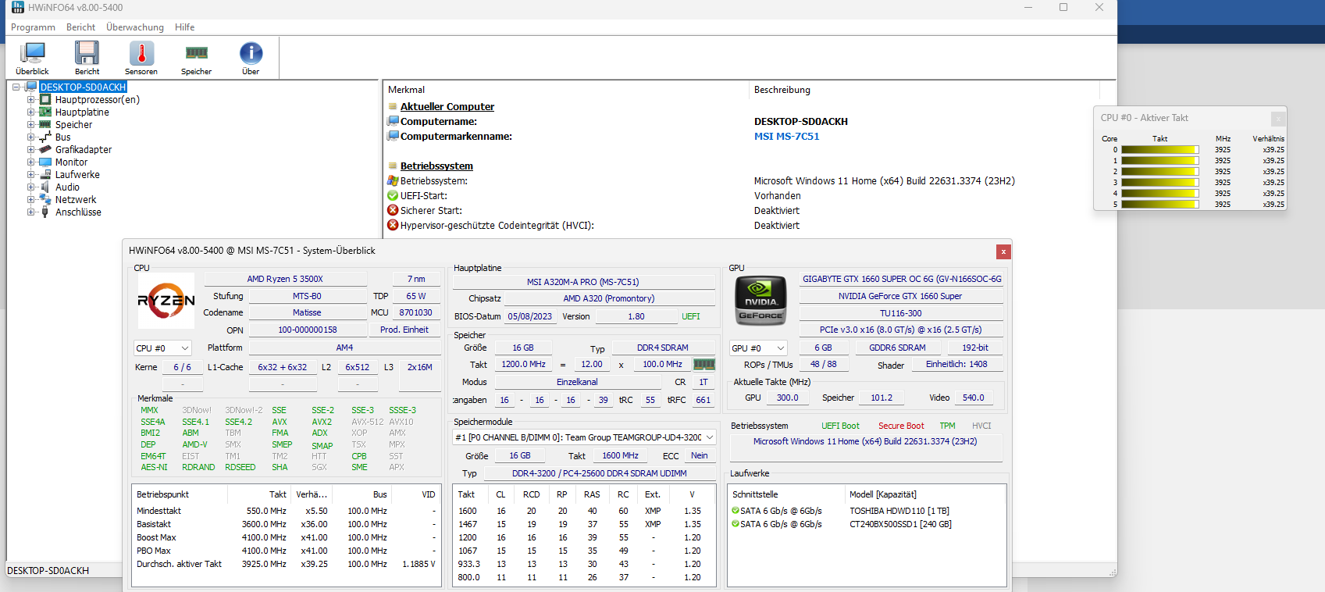Expand the Monitor tree node
The width and height of the screenshot is (1325, 592).
[x=31, y=162]
